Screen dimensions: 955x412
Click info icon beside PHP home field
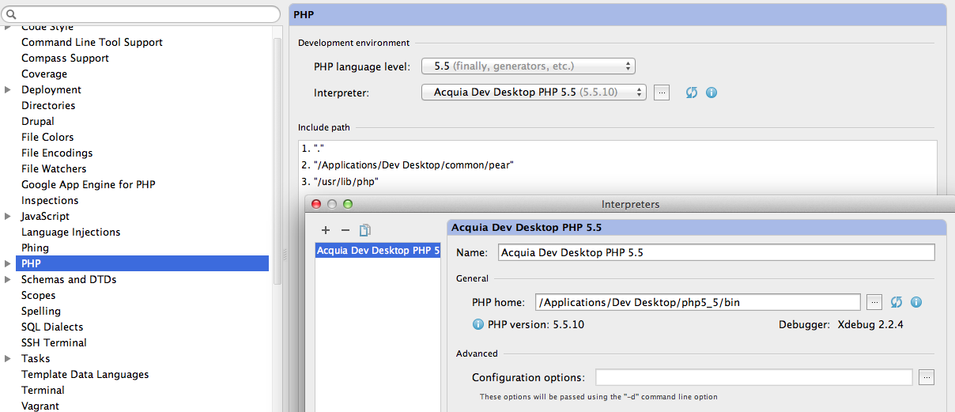[x=916, y=302]
